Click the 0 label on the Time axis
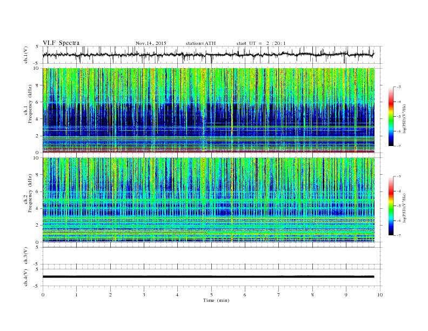Screen dimensions: 428x331 (43, 295)
